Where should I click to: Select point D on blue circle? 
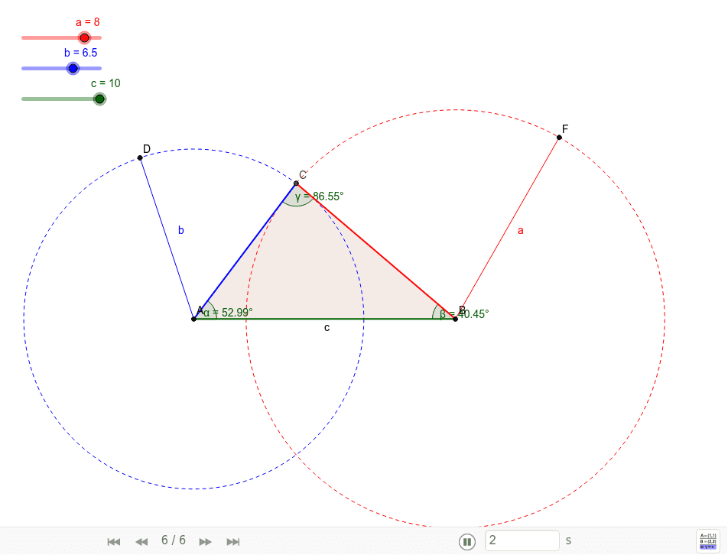click(x=140, y=157)
